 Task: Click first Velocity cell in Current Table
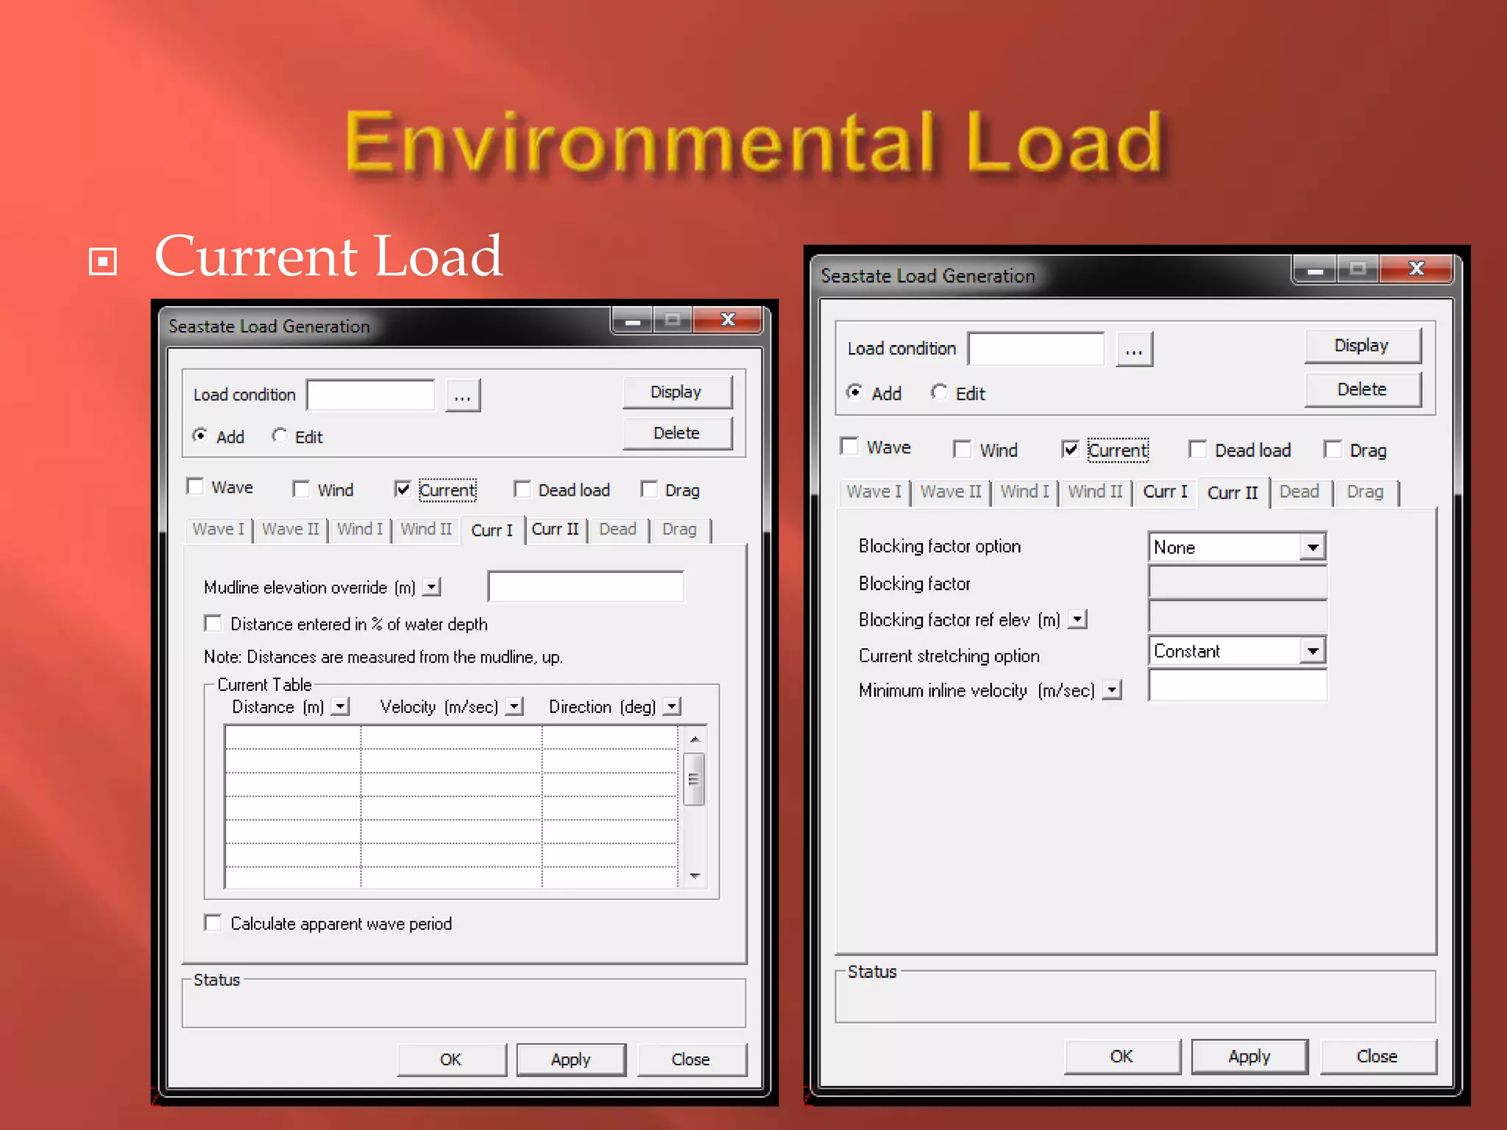pos(451,738)
